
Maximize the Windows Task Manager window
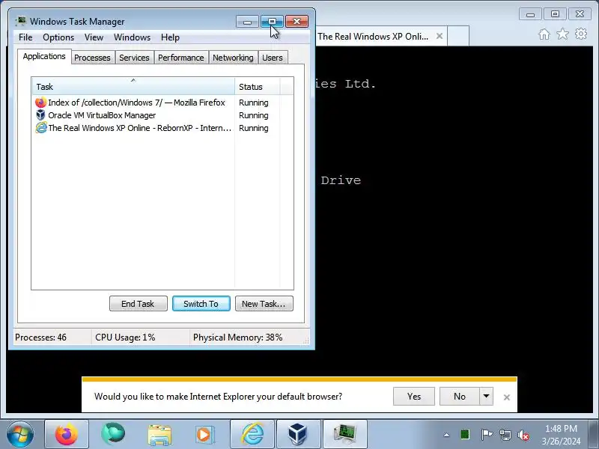coord(272,22)
